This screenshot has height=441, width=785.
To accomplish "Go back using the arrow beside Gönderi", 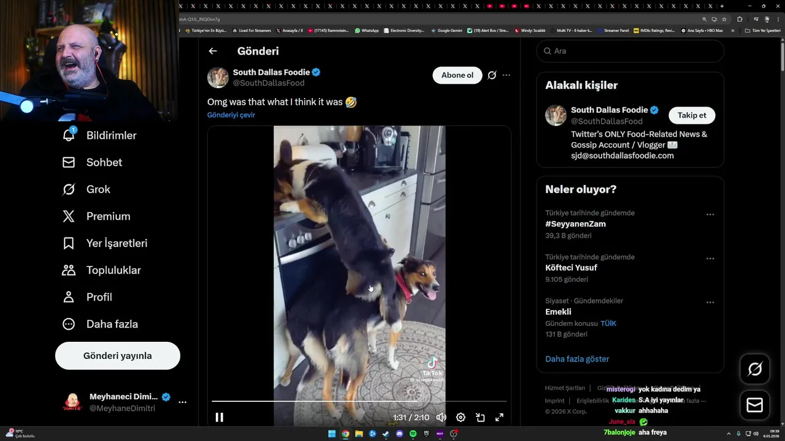I will [x=213, y=51].
